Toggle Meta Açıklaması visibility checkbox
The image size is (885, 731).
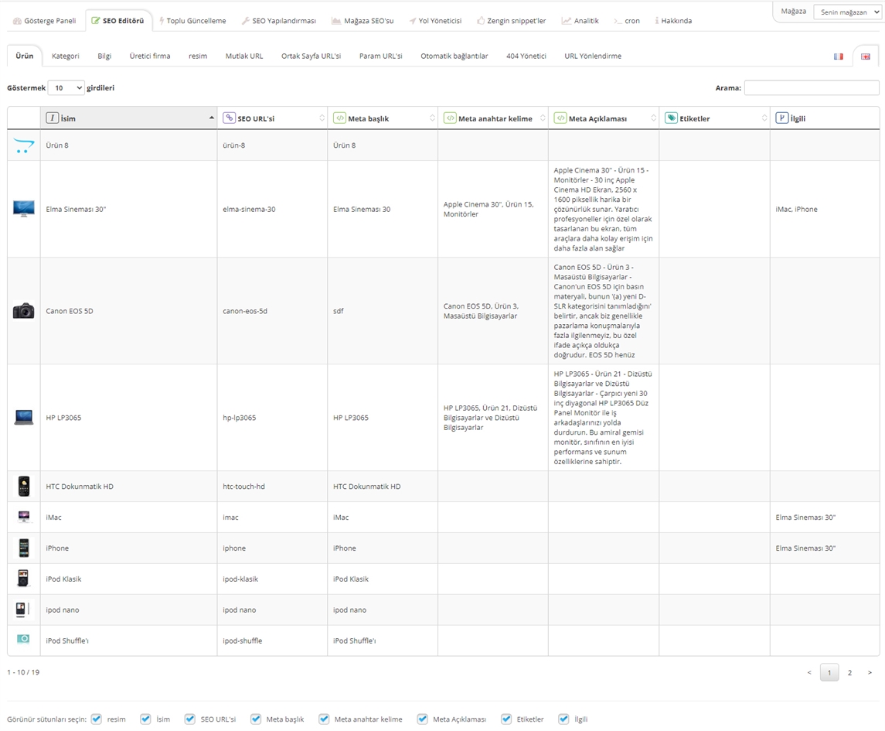[x=422, y=719]
